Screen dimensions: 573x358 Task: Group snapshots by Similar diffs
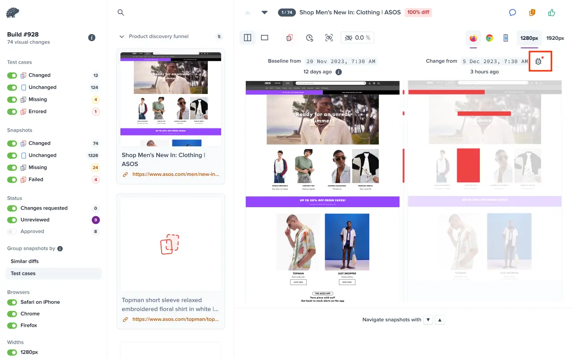[25, 261]
